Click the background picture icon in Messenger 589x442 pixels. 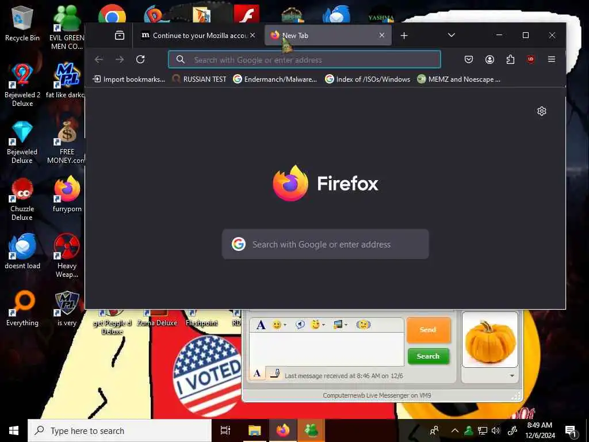click(338, 325)
